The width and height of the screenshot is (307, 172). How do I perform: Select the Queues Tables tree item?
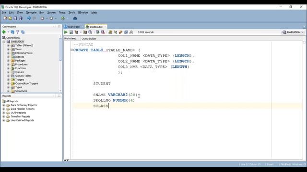point(24,76)
